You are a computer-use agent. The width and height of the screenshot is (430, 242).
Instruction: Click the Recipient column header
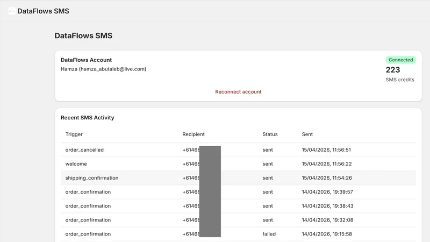pyautogui.click(x=193, y=134)
